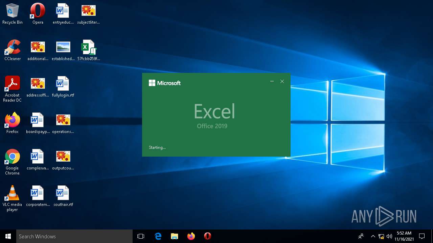Select the entryeduc Word document icon
The width and height of the screenshot is (433, 243).
tap(63, 14)
